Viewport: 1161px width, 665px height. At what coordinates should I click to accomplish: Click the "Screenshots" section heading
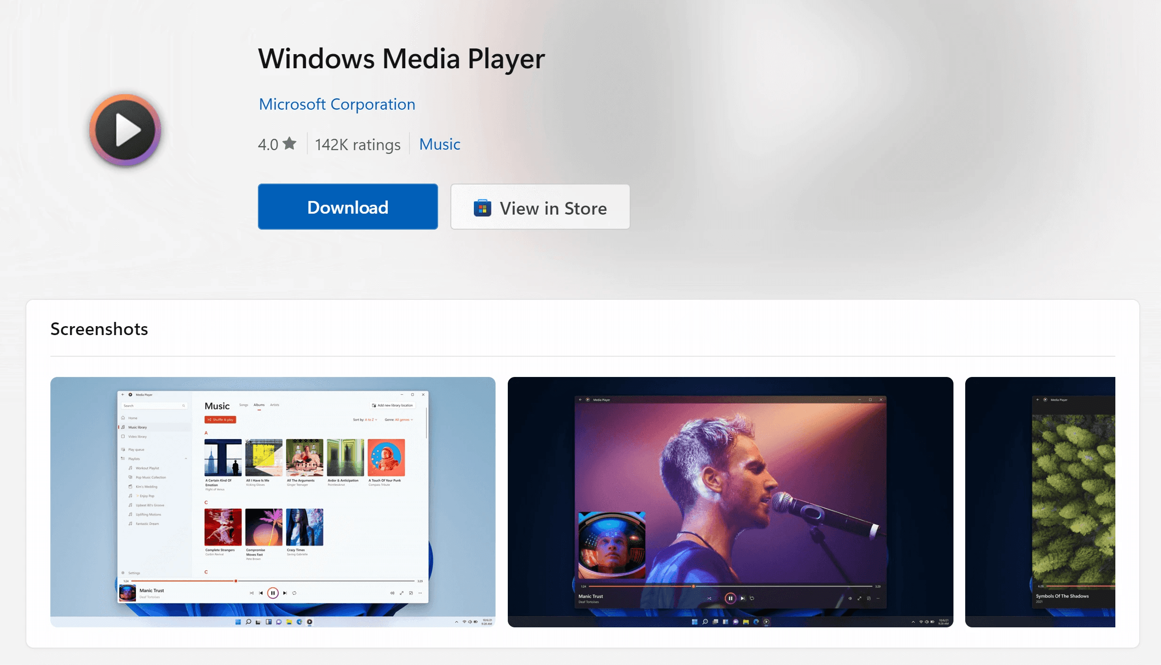[99, 329]
